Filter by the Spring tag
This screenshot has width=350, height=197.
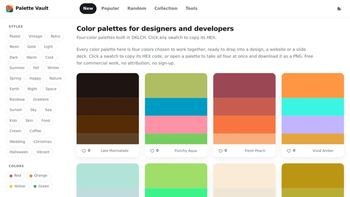click(x=15, y=78)
